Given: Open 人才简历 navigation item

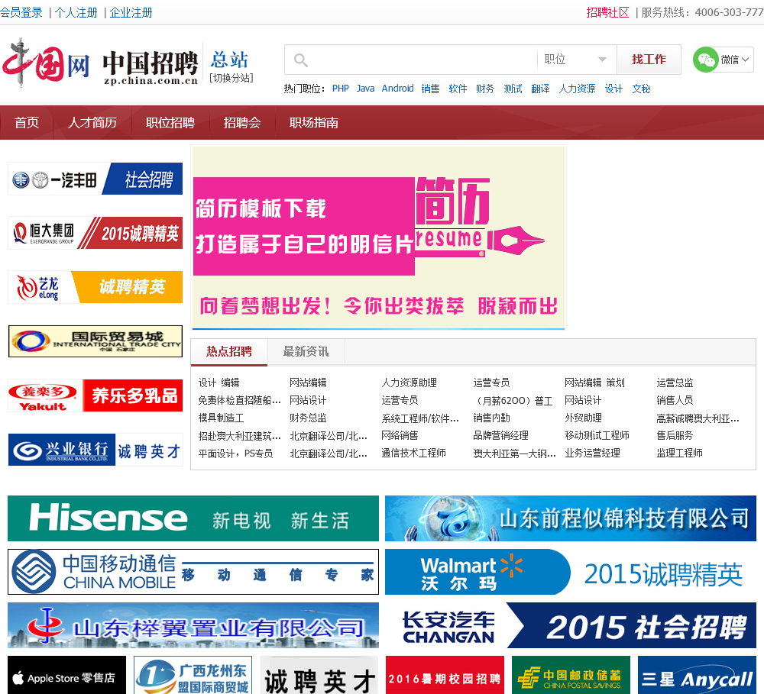Looking at the screenshot, I should [92, 123].
